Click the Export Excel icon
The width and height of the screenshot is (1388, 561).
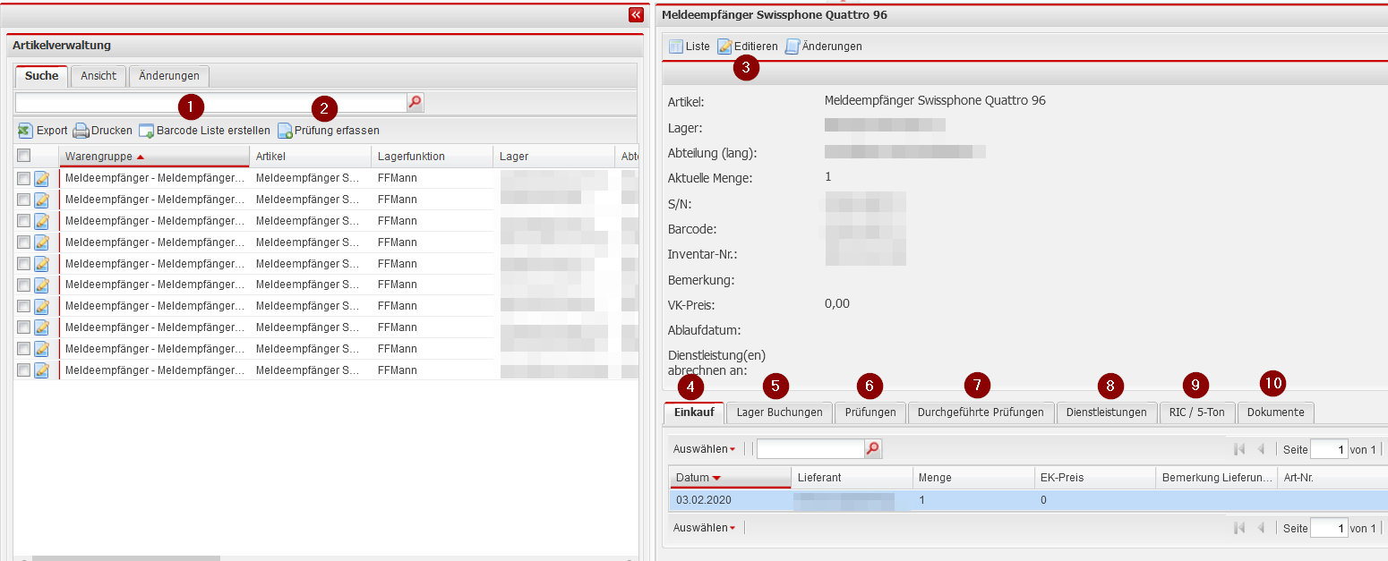coord(25,131)
